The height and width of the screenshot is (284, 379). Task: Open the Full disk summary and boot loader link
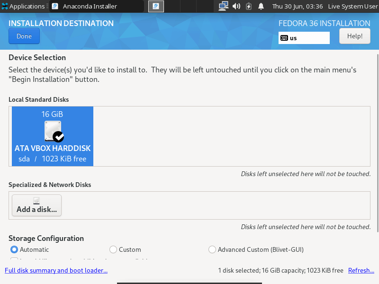[x=56, y=270]
